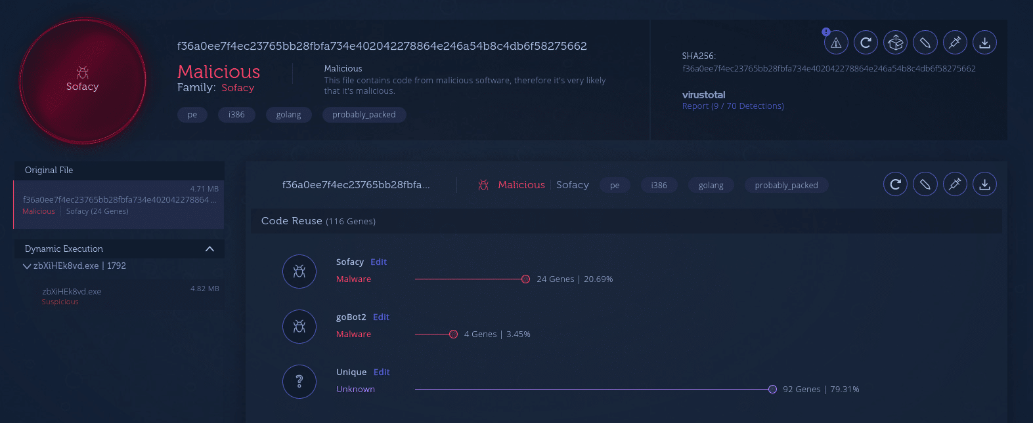Open the virustotal Report (9 / 70 Detections) link
The width and height of the screenshot is (1033, 423).
pyautogui.click(x=733, y=106)
